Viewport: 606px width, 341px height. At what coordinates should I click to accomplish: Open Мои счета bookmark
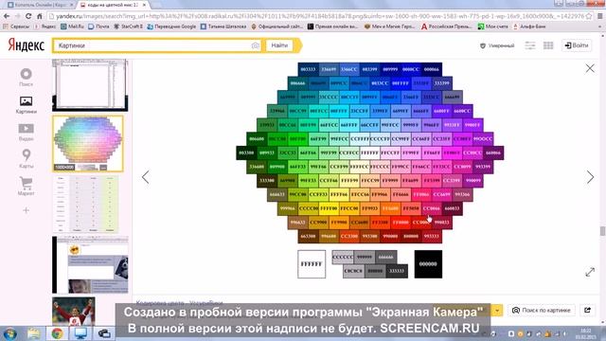tap(493, 27)
